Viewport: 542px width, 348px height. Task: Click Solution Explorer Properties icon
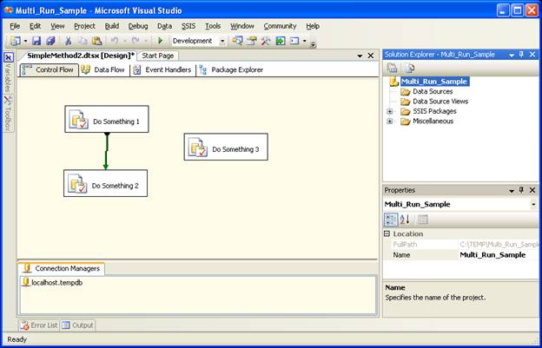[x=392, y=68]
